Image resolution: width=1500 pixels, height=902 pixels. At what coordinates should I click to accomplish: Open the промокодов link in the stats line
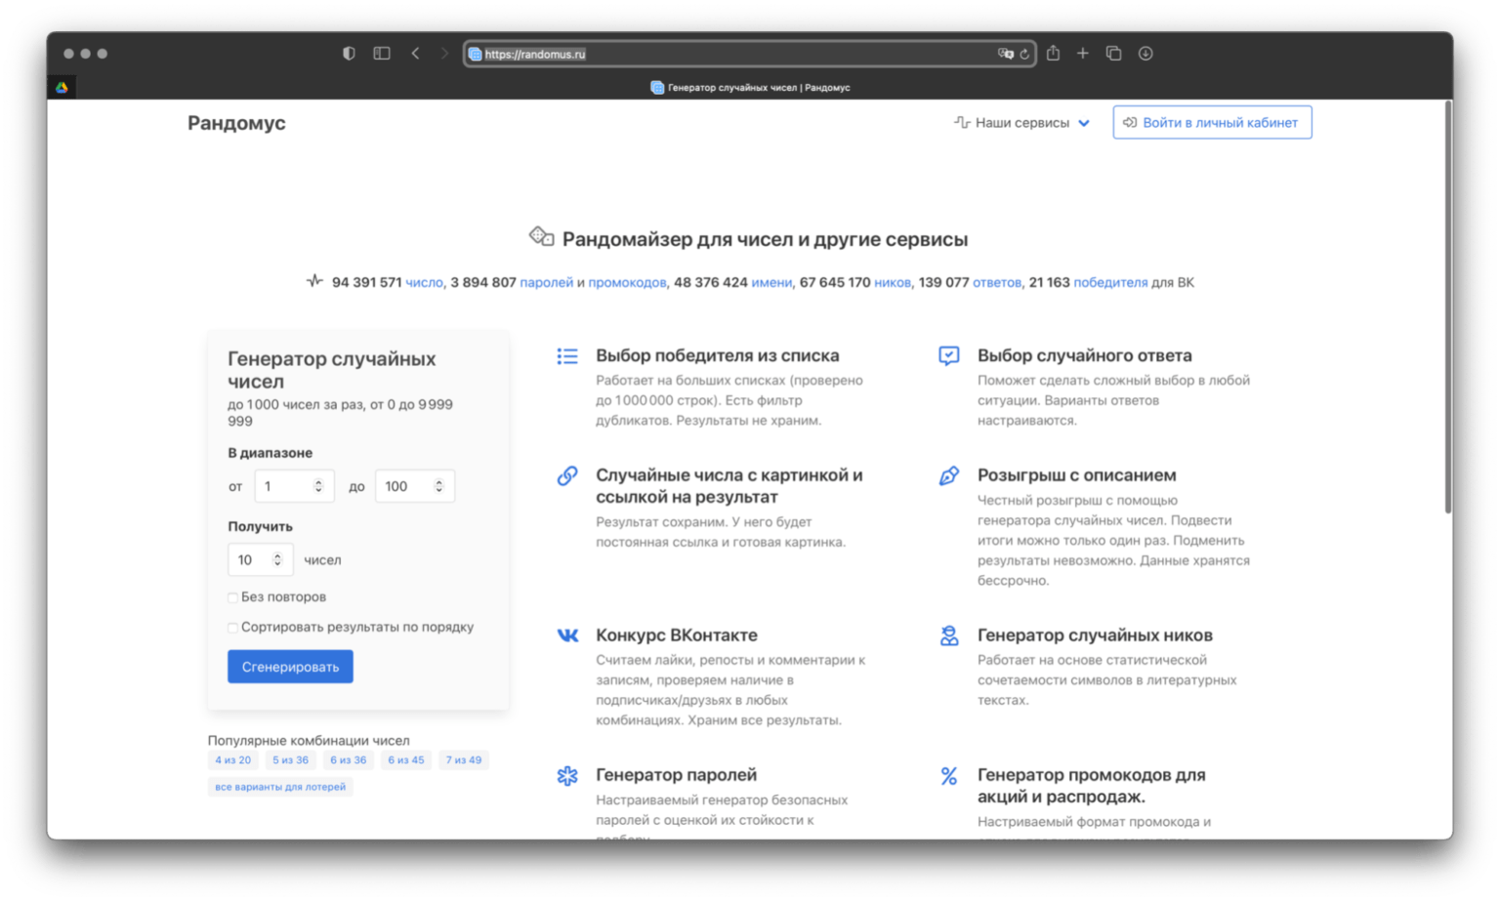pos(627,282)
